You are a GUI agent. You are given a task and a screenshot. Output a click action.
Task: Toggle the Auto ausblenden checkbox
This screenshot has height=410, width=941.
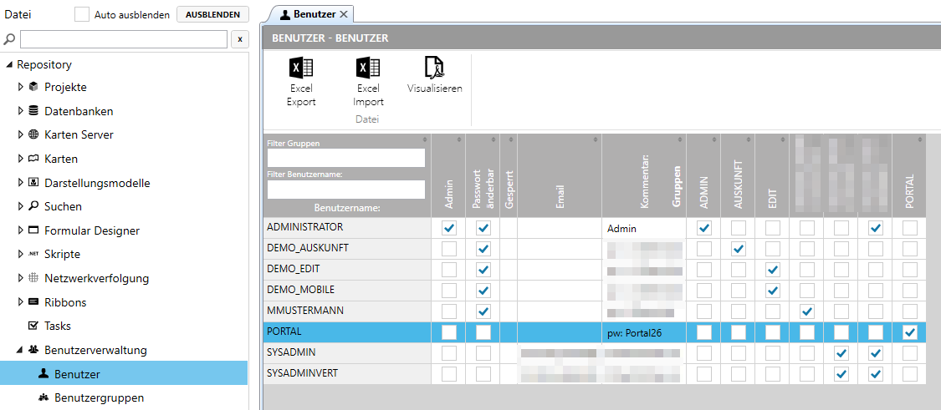coord(82,15)
